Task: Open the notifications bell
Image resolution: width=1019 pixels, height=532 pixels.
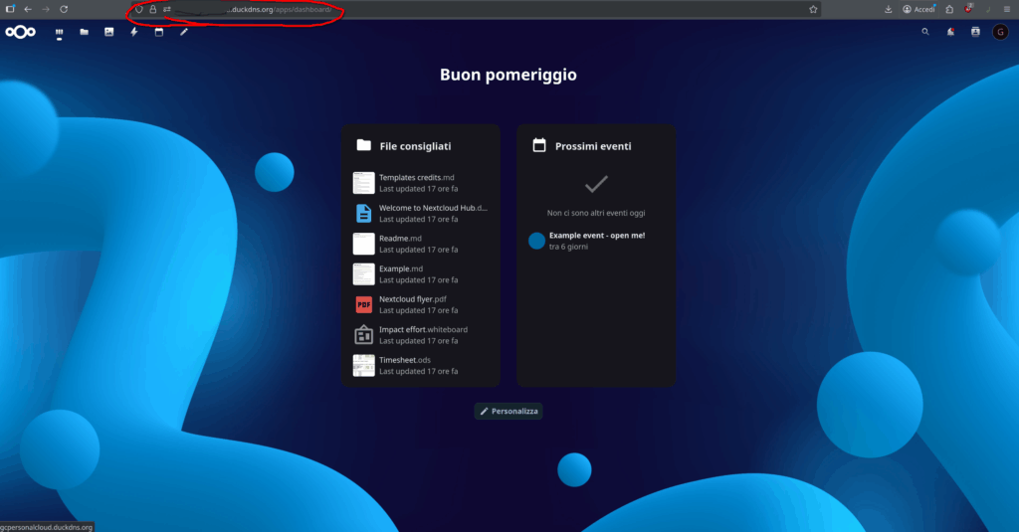Action: click(950, 32)
